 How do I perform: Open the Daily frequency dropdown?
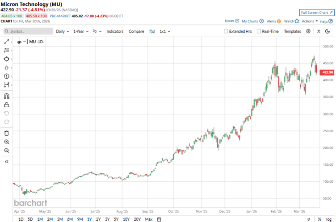(63, 31)
